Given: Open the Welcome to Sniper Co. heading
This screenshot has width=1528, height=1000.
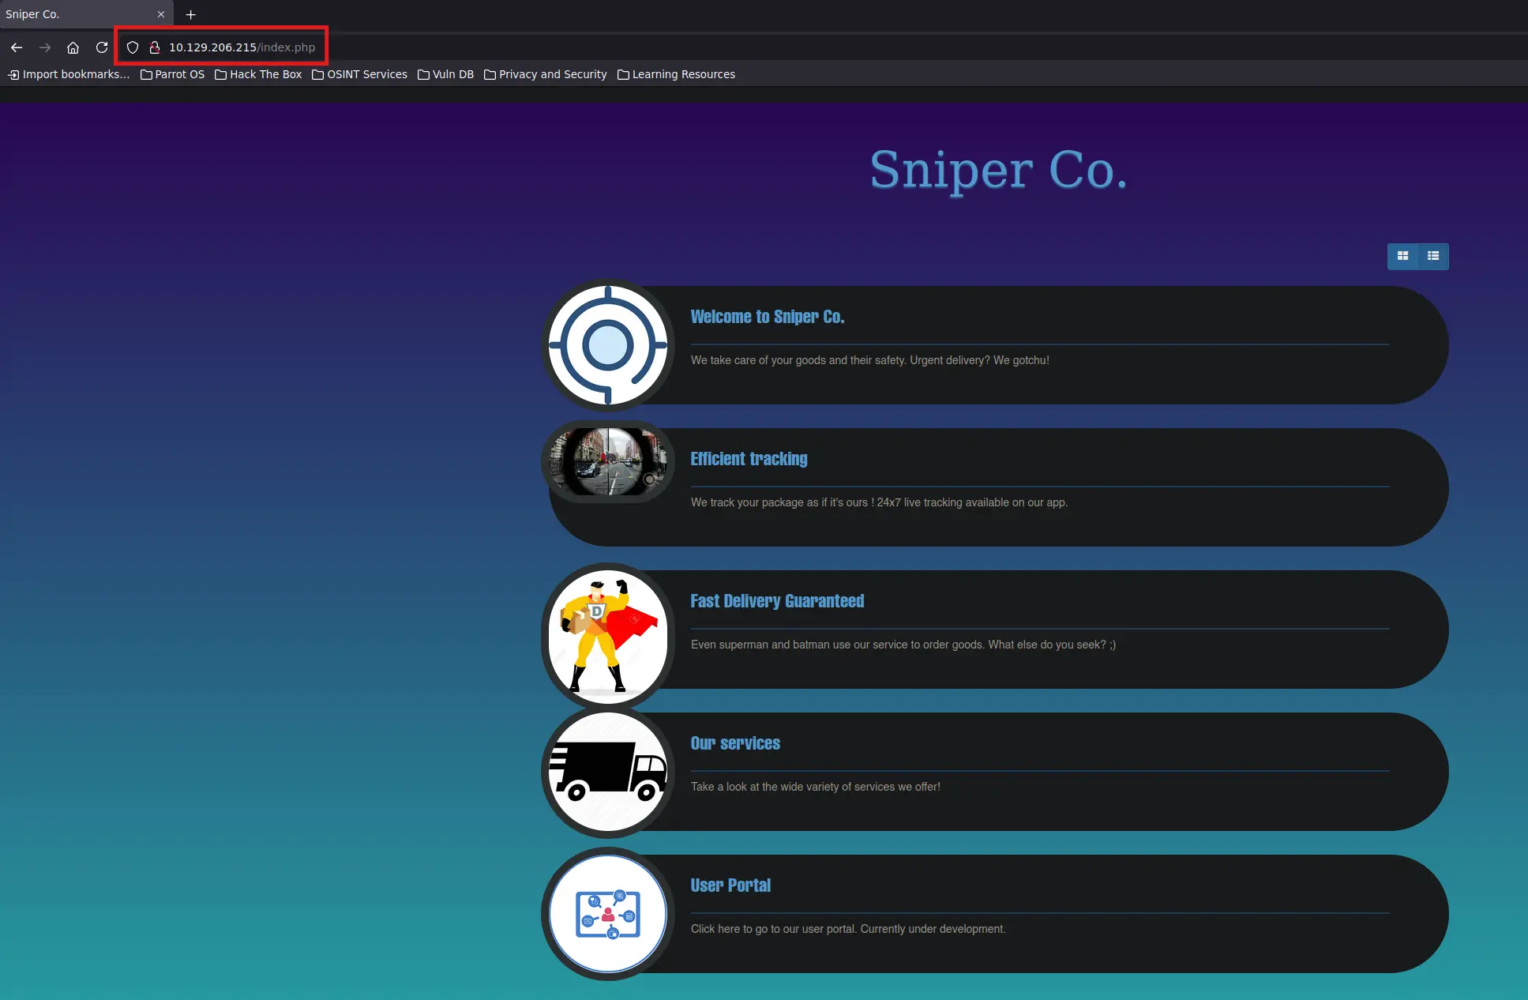Looking at the screenshot, I should coord(768,317).
